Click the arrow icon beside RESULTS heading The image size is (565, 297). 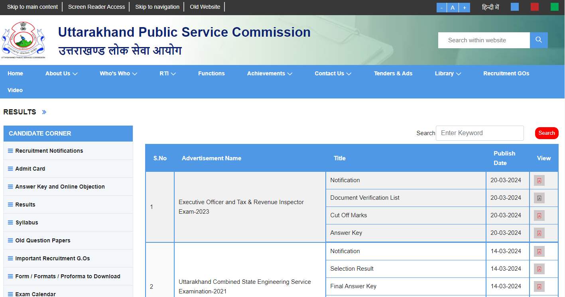(44, 112)
